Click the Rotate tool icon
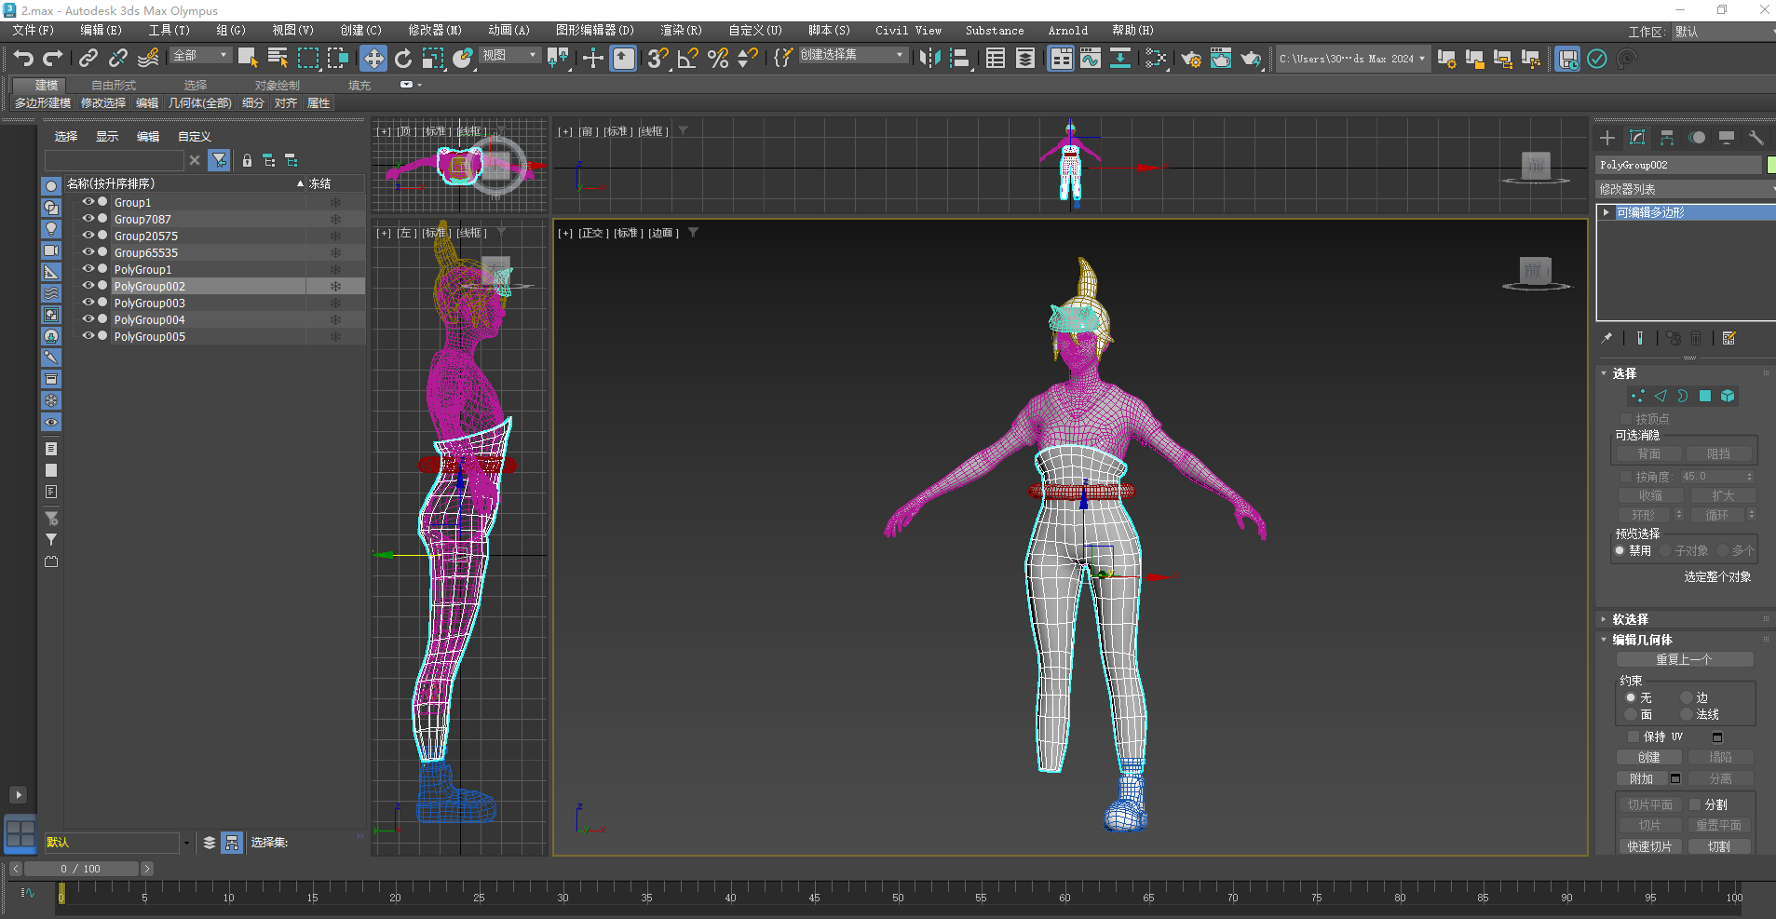Image resolution: width=1776 pixels, height=919 pixels. coord(402,59)
